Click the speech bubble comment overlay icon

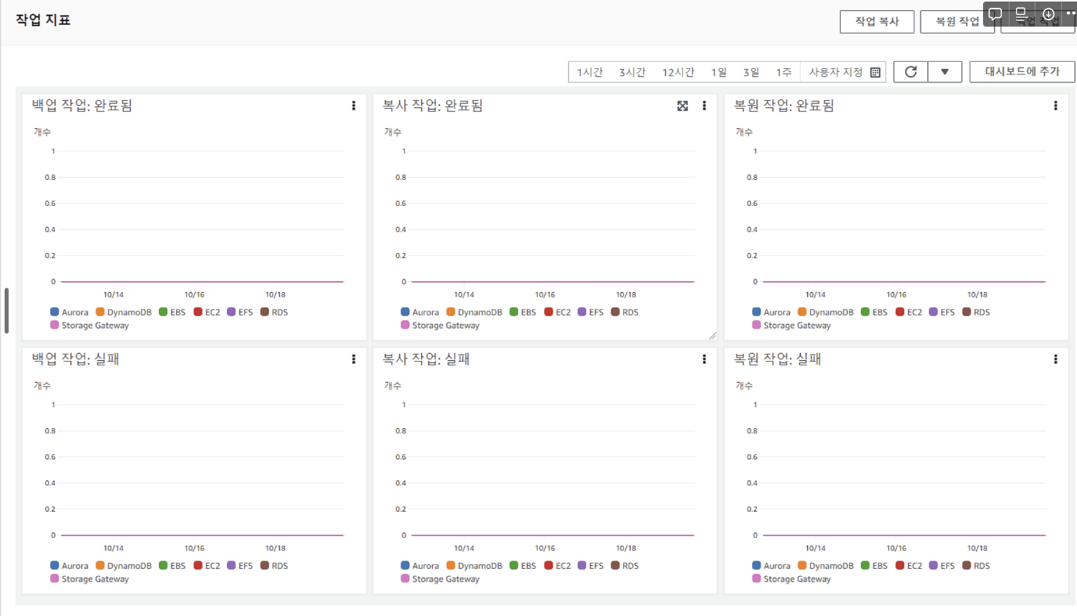[996, 14]
